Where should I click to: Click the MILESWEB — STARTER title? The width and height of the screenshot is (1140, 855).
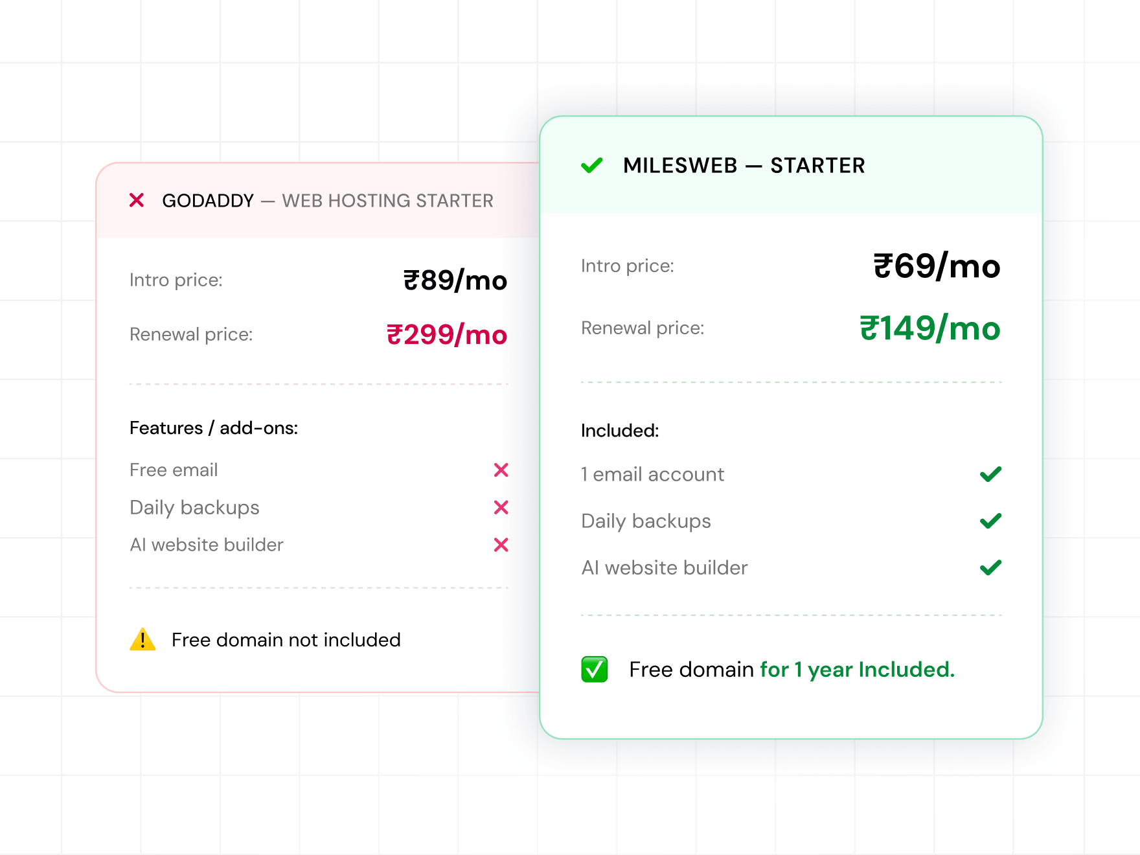[744, 166]
